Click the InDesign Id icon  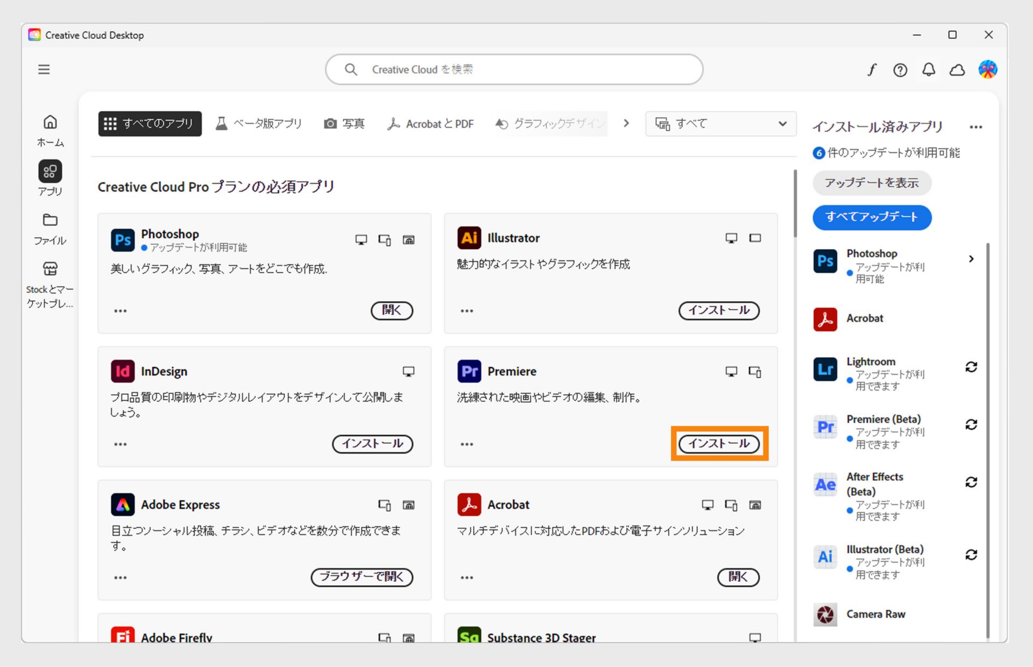click(x=123, y=371)
